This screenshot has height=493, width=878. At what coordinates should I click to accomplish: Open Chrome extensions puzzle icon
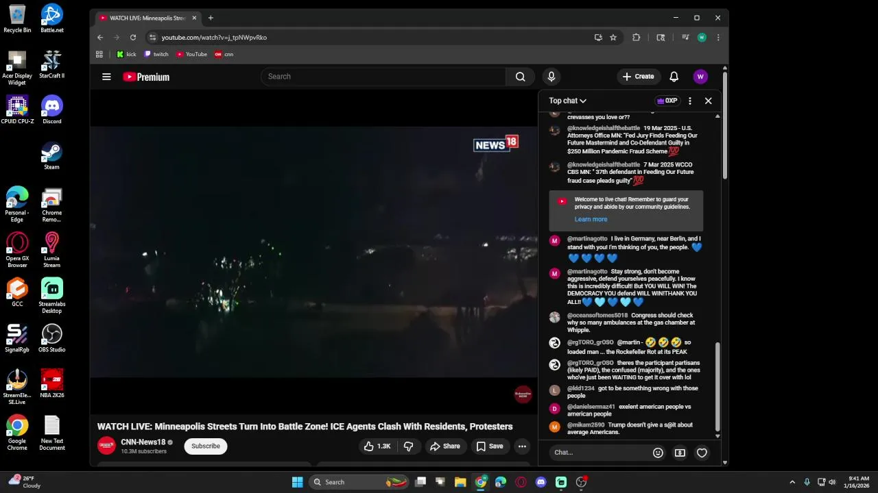click(x=636, y=38)
